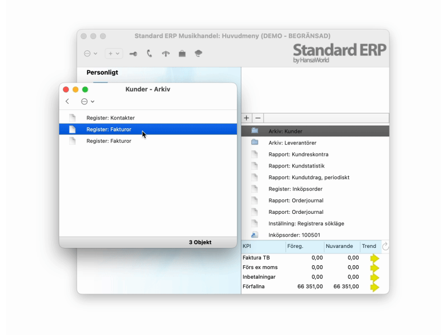
Task: Select the Faktura TB KPI label
Action: click(x=256, y=258)
